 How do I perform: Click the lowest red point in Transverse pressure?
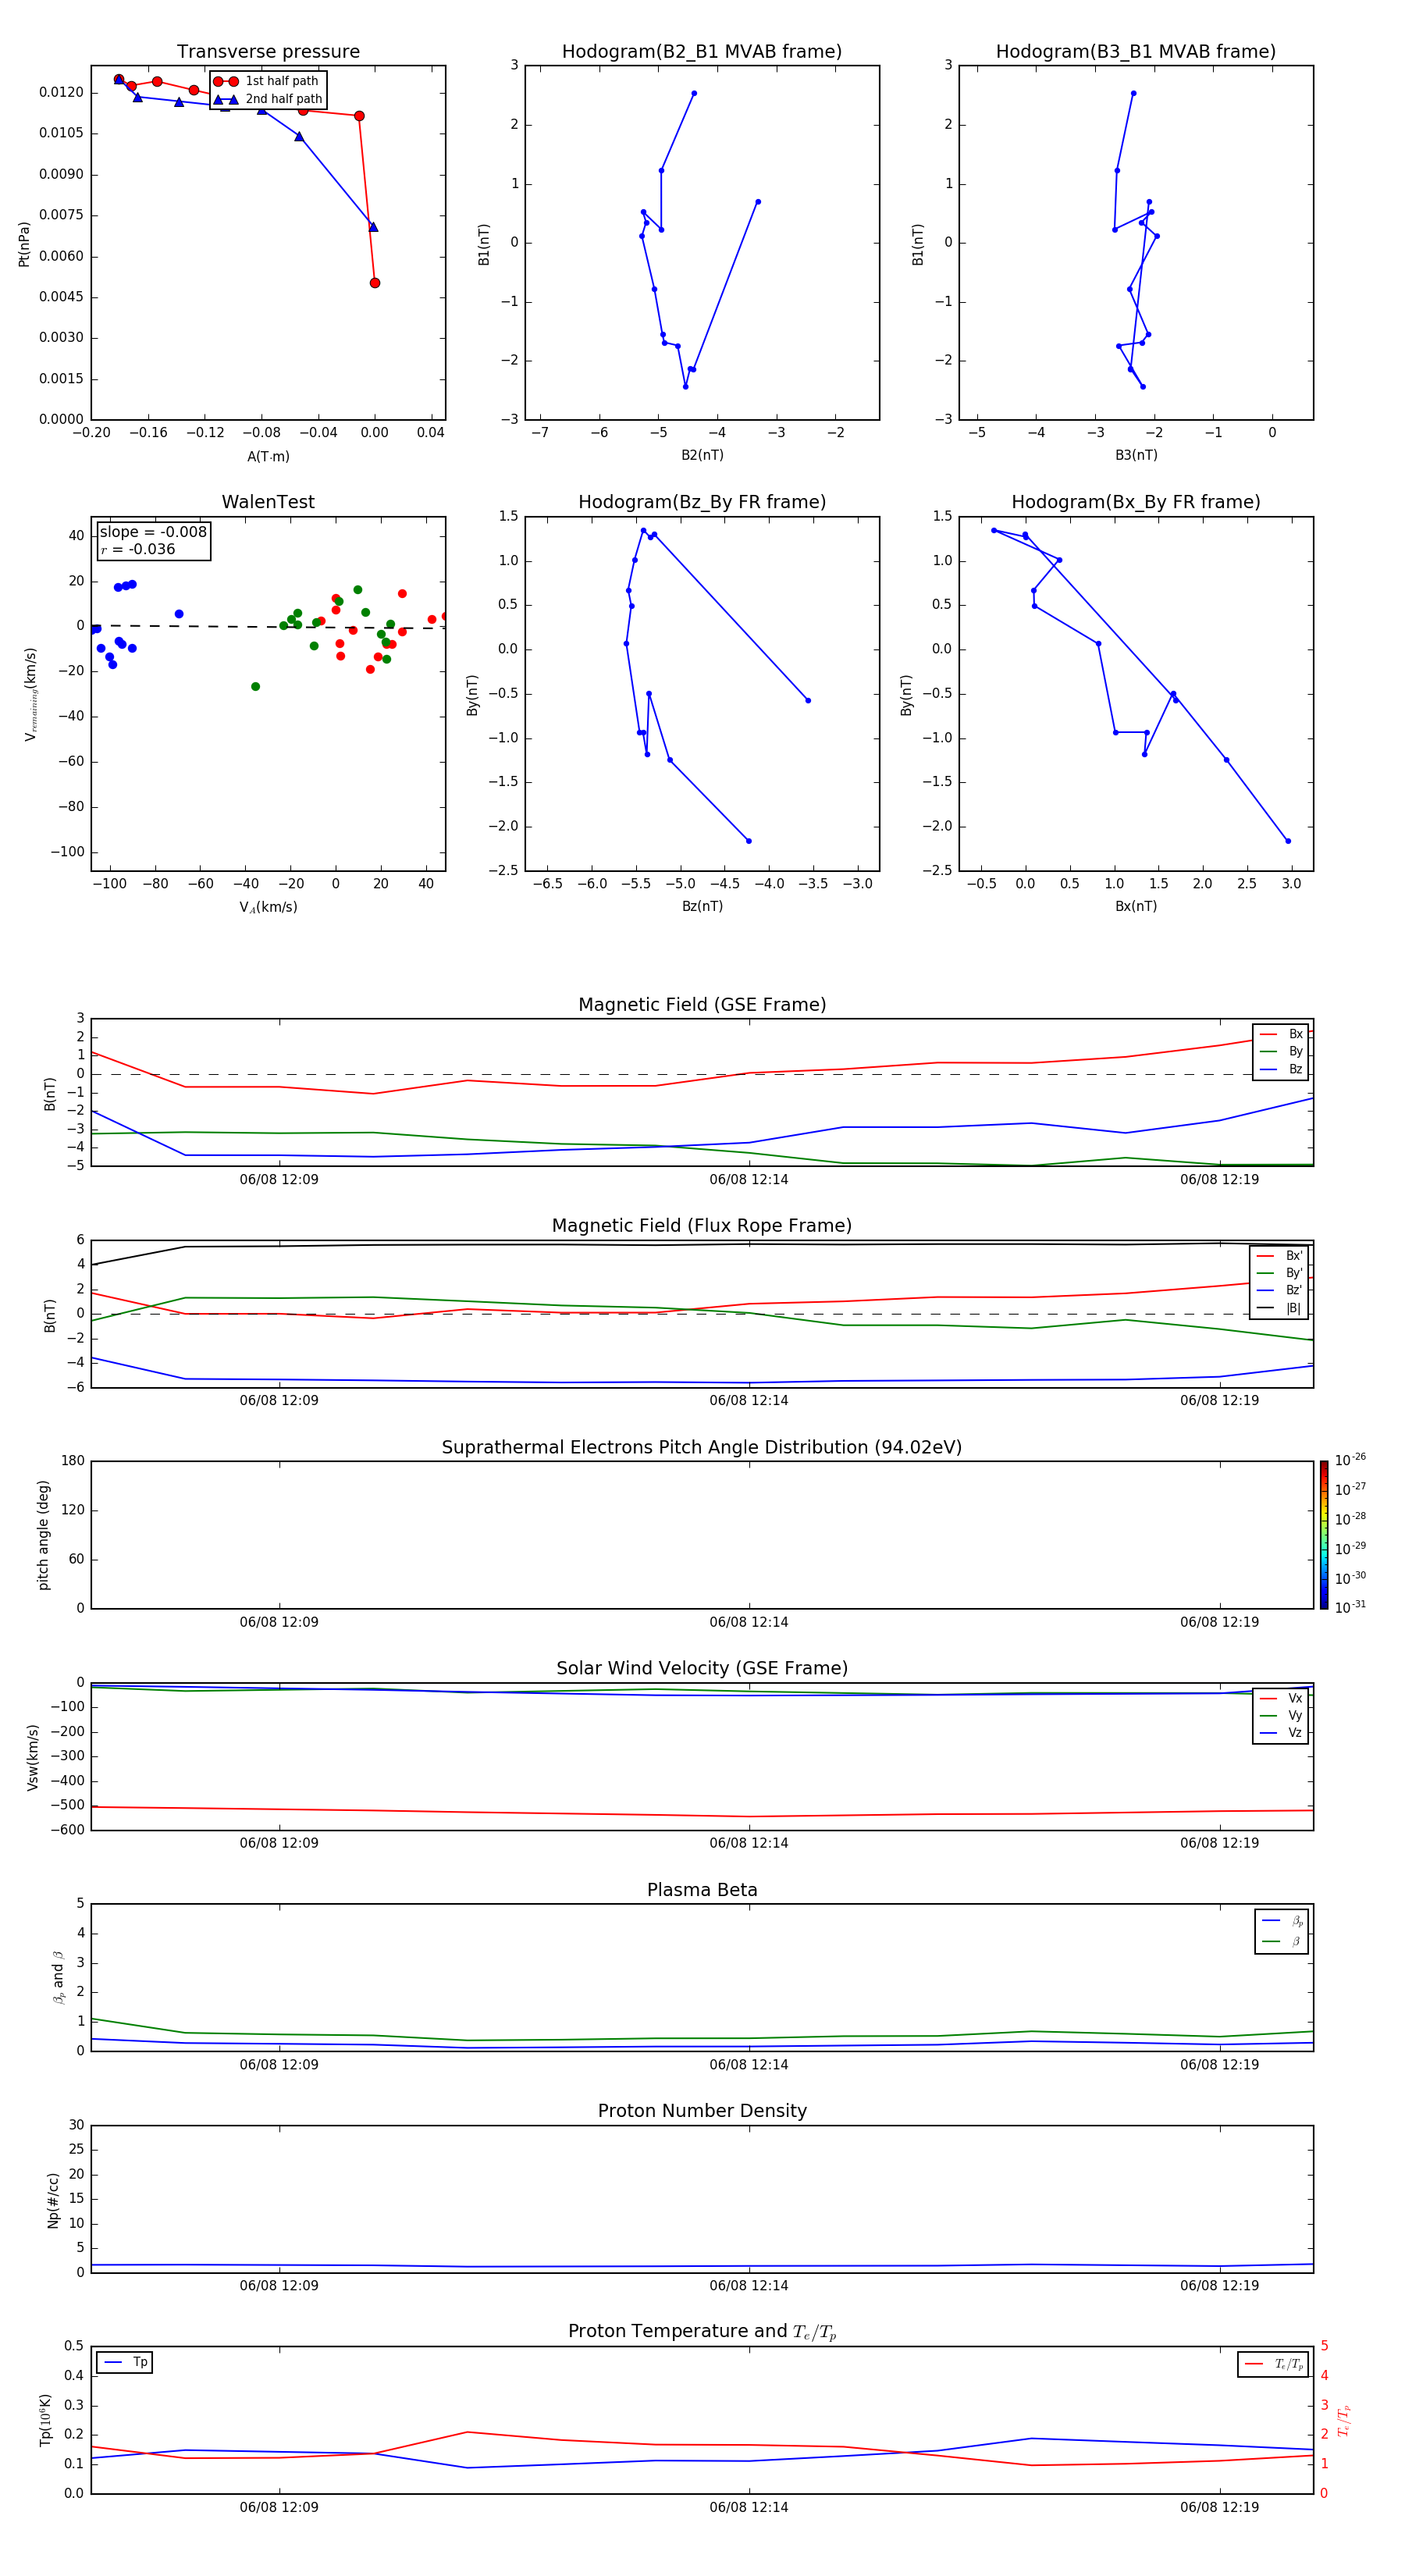(x=375, y=283)
